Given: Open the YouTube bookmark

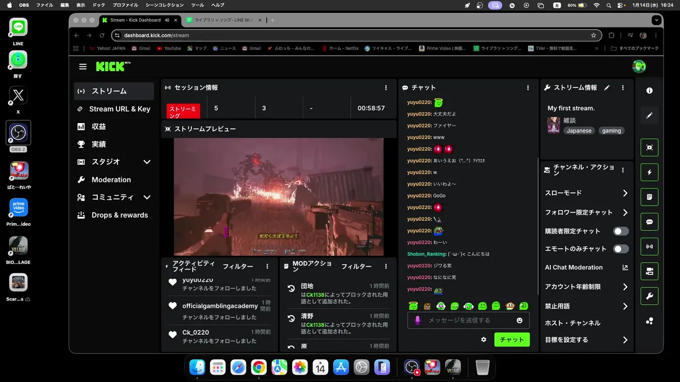Looking at the screenshot, I should 169,48.
